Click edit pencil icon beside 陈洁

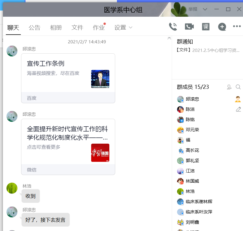pyautogui.click(x=238, y=109)
